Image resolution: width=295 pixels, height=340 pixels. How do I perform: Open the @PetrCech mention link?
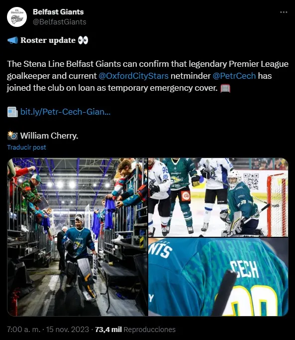(234, 76)
